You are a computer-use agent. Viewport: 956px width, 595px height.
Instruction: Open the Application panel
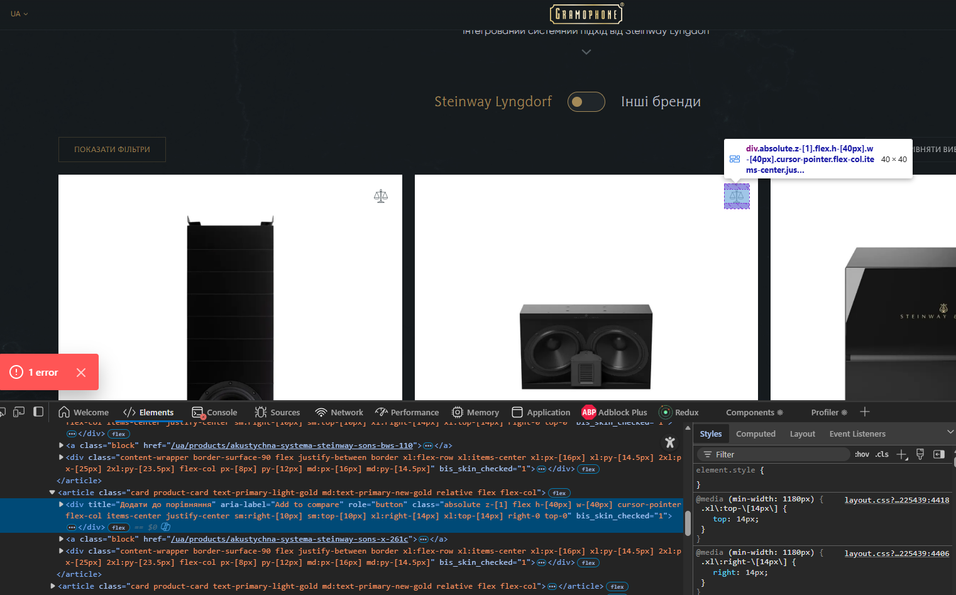[x=541, y=412]
